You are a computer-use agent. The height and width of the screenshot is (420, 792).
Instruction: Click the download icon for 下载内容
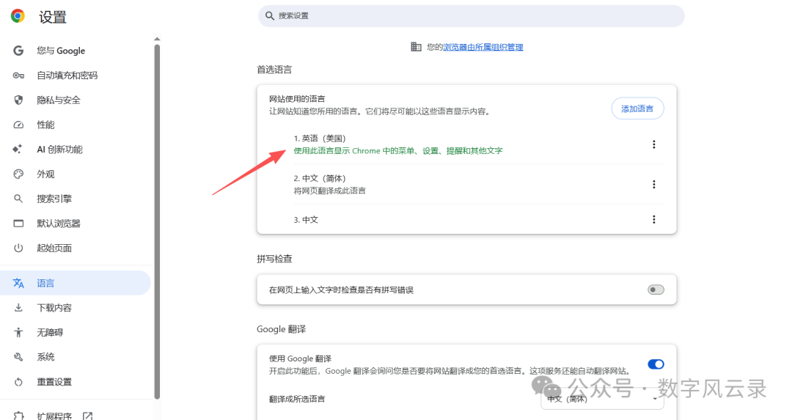coord(18,307)
